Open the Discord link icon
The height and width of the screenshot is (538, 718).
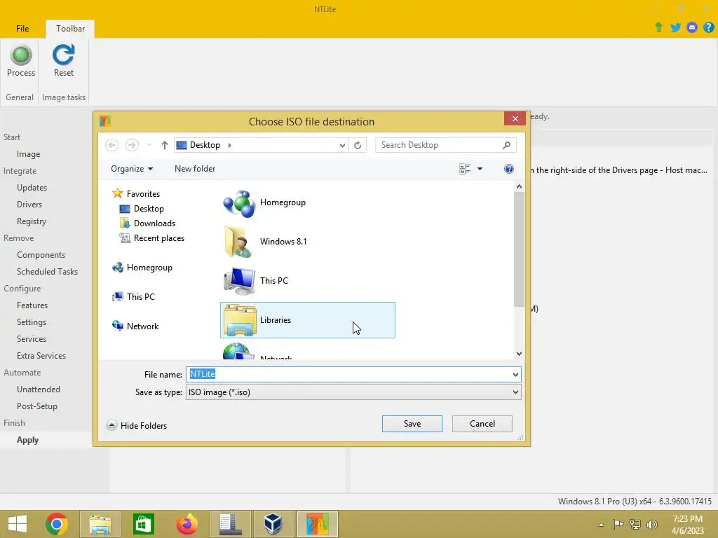coord(692,27)
